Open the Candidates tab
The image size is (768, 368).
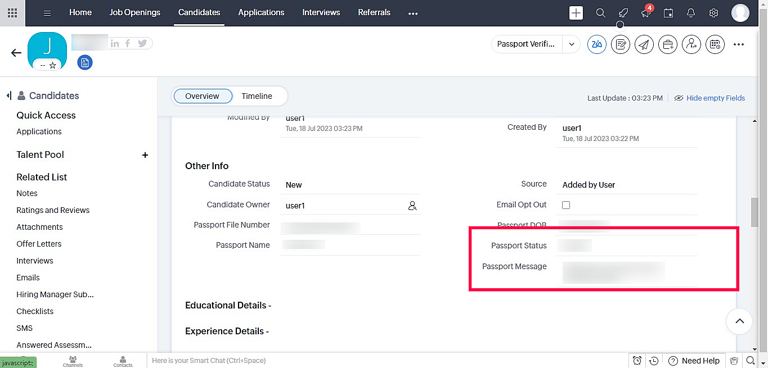[199, 12]
